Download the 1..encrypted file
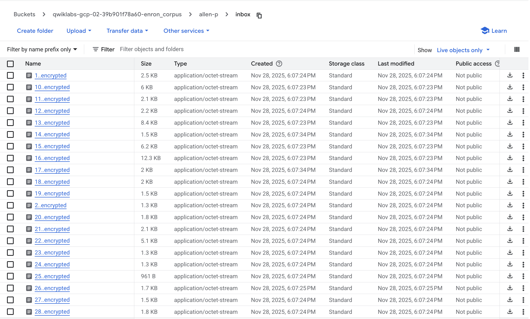 510,75
